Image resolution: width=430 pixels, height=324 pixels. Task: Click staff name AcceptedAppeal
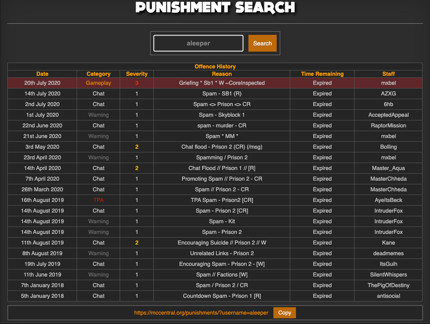(x=388, y=115)
